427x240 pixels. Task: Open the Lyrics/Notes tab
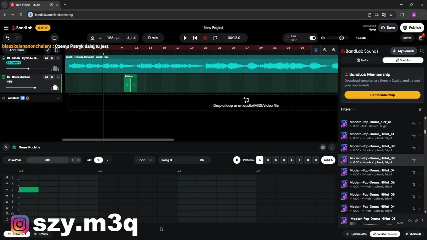(356, 234)
